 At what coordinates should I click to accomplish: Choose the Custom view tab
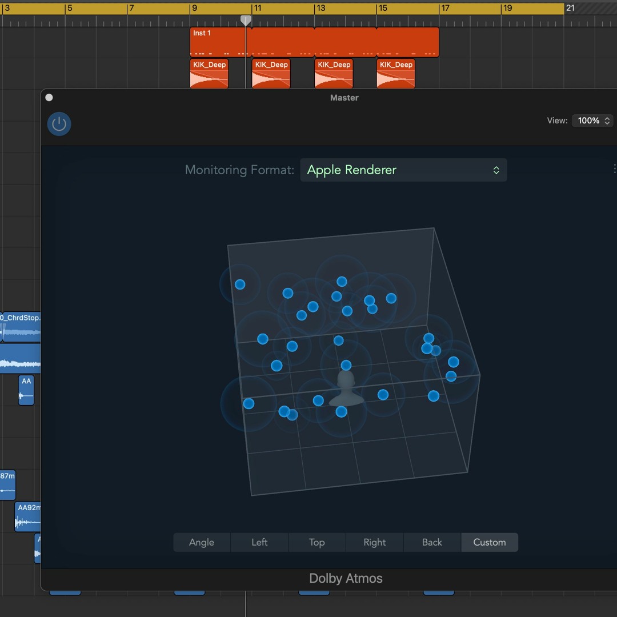click(490, 542)
